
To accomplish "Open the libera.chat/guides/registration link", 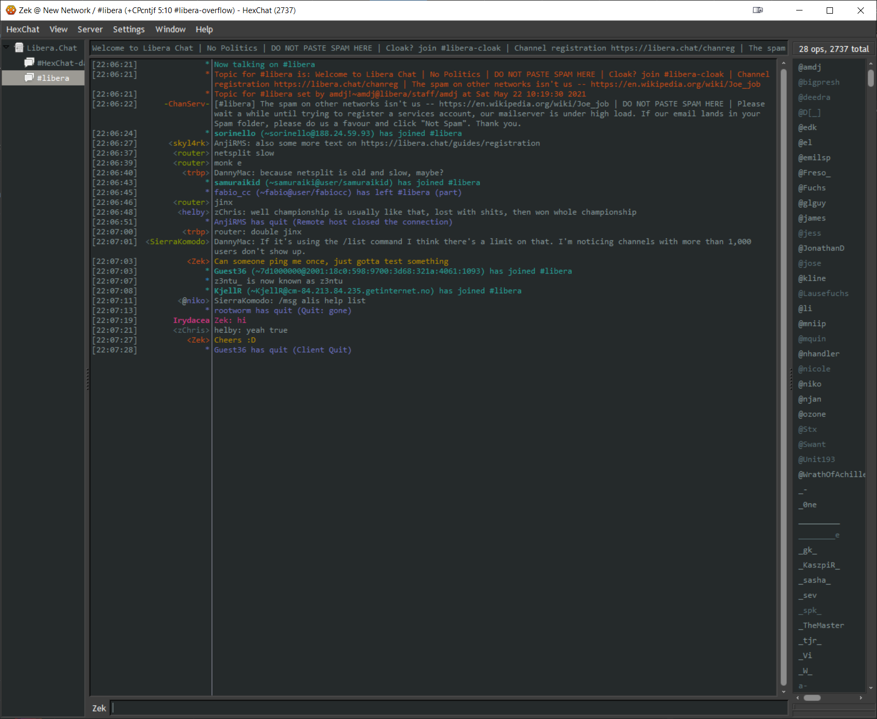I will point(450,143).
